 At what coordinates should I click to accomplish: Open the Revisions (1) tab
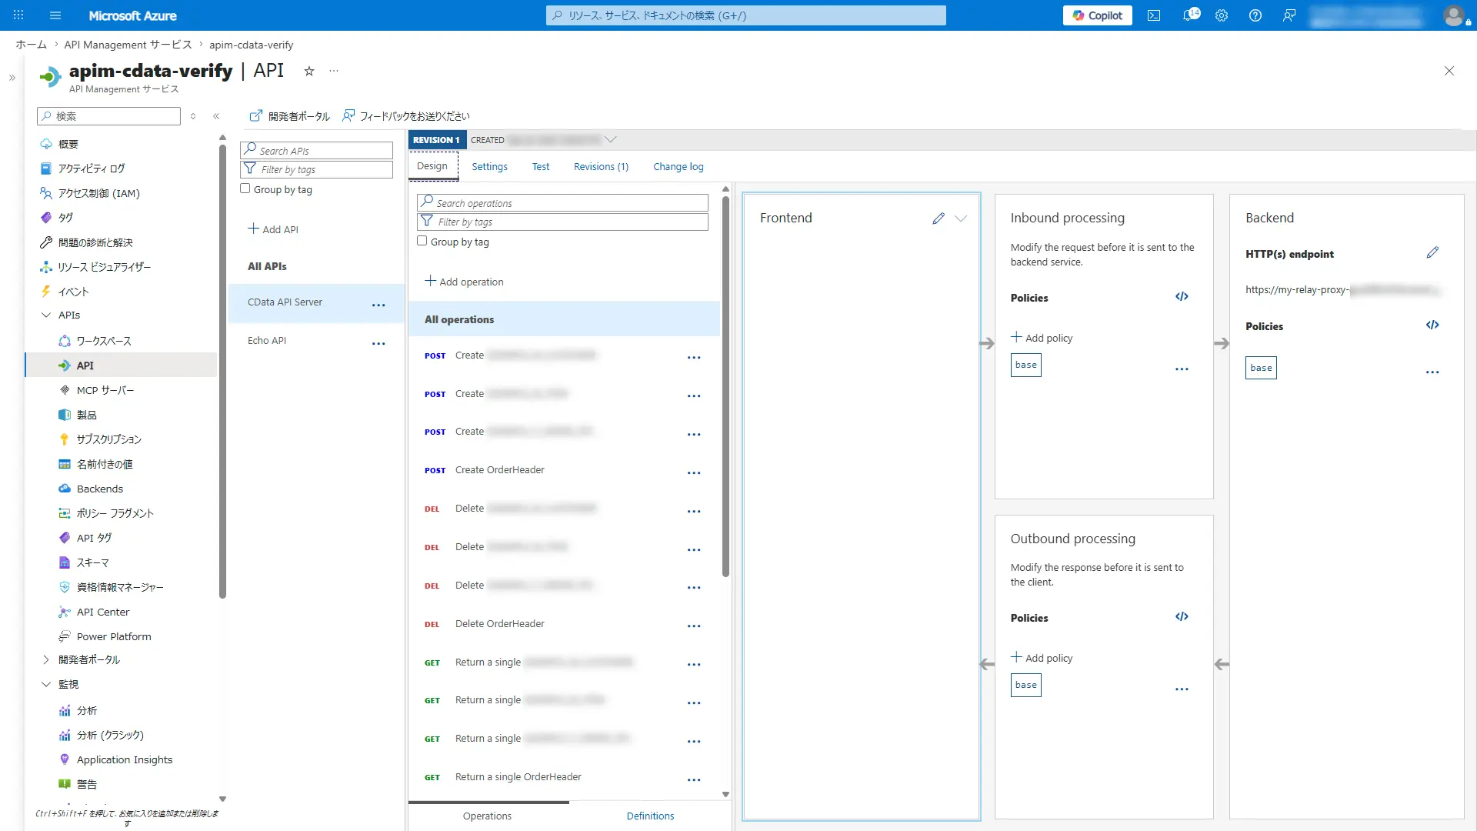coord(601,167)
